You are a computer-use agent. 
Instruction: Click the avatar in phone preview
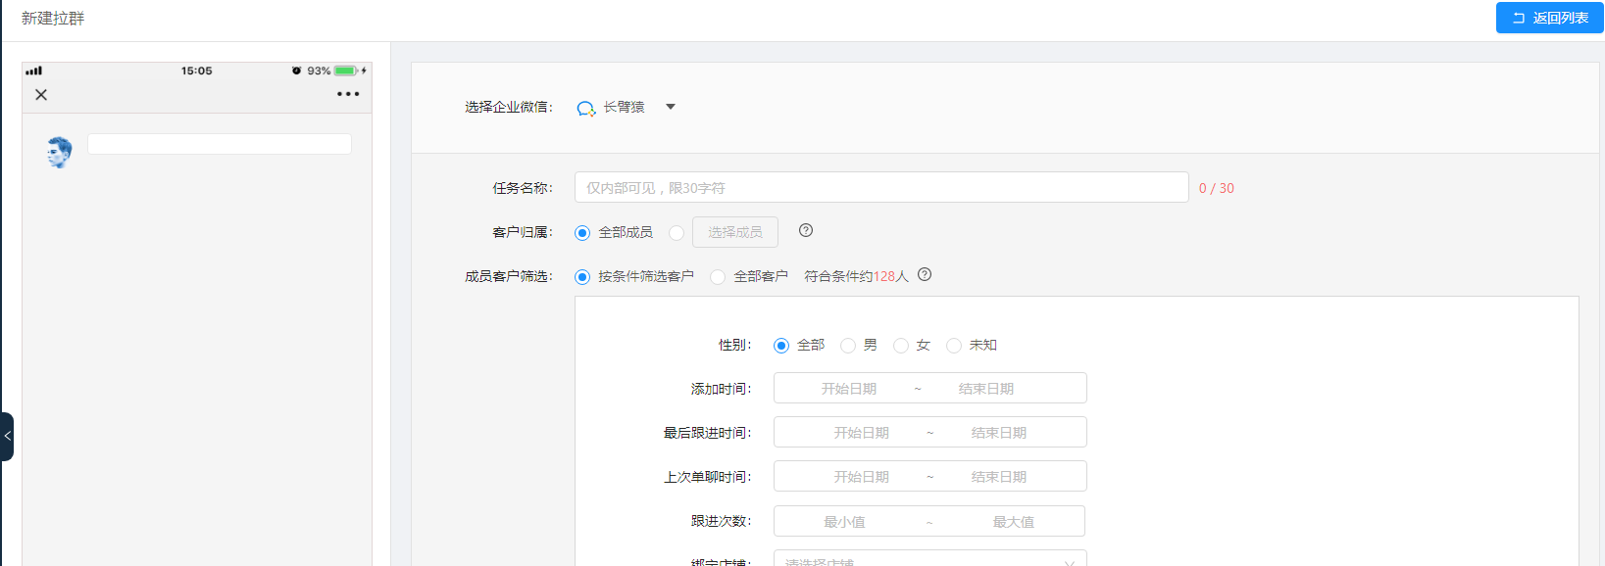click(59, 152)
